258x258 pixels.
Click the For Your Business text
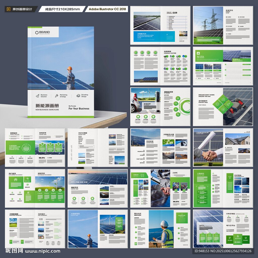click(79, 109)
